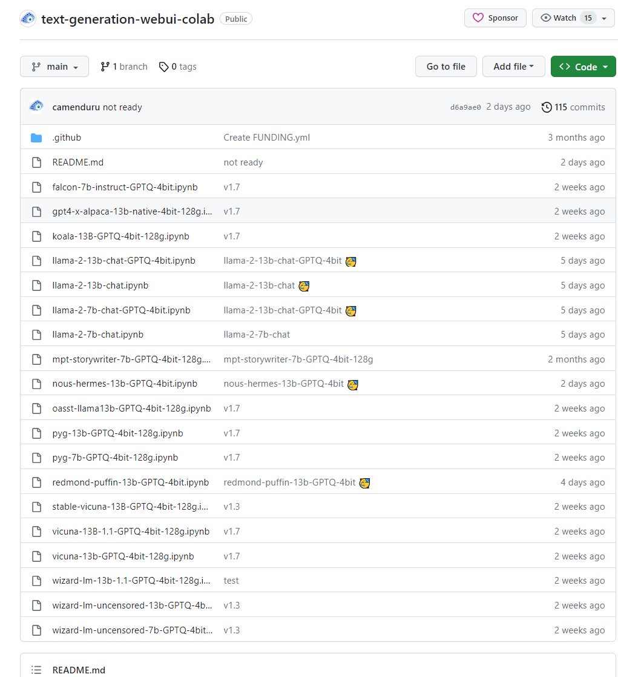The image size is (618, 677).
Task: Open the test commit message for wizard-lm-13b-1.1
Action: click(x=231, y=581)
